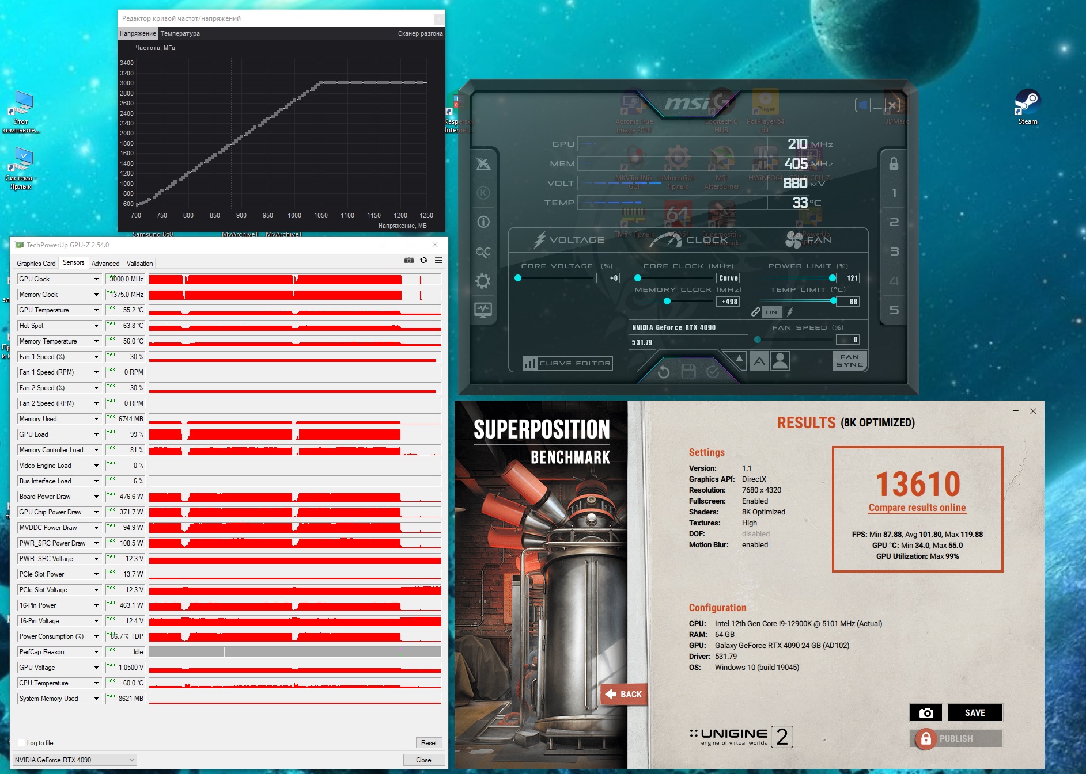Screen dimensions: 1086x774
Task: Click the K icon in Afterburner sidebar
Action: [x=483, y=193]
